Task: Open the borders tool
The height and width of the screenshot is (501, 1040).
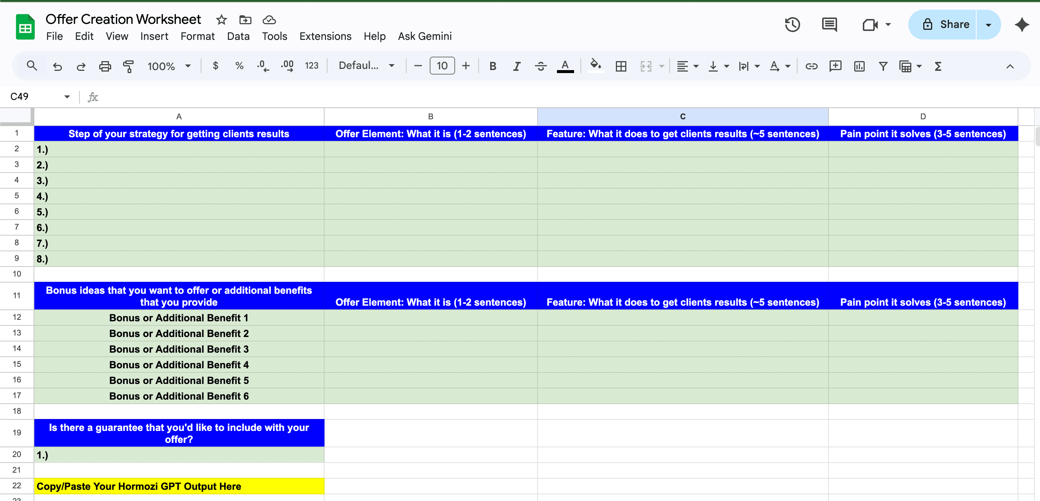Action: (x=621, y=66)
